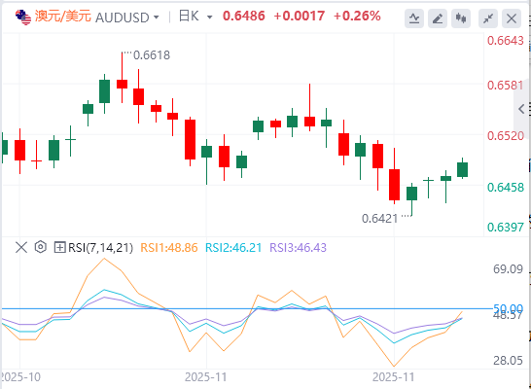This screenshot has width=531, height=389.
Task: Switch chart type with candlestick icon
Action: click(461, 18)
